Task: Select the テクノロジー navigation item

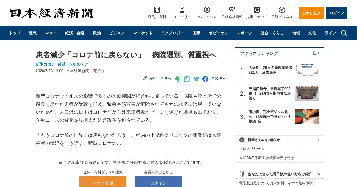Action: pos(173,33)
